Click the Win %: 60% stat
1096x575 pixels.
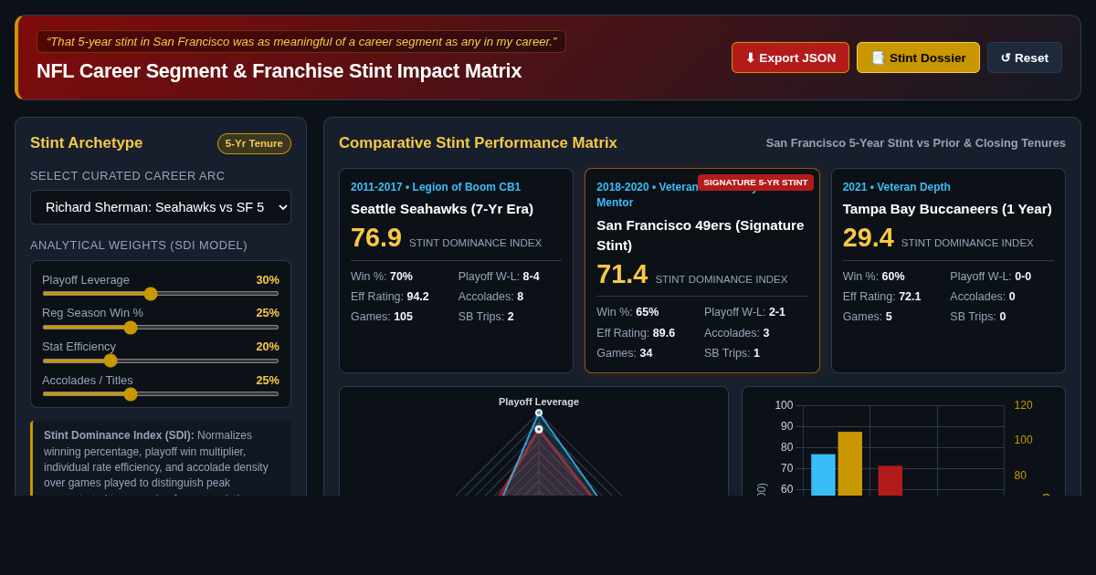[874, 277]
